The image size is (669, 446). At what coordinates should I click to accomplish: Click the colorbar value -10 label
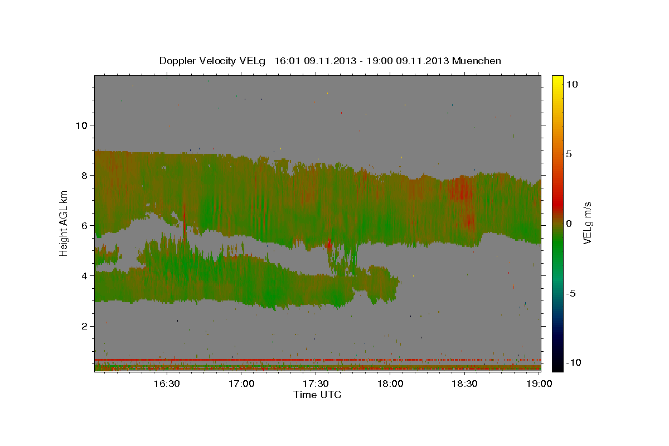[574, 362]
